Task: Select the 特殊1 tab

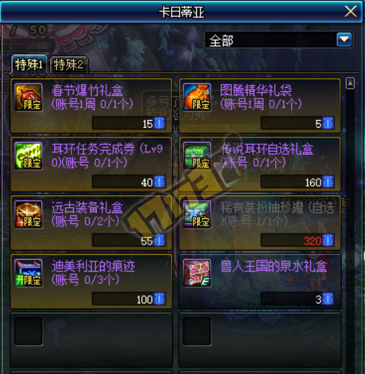Action: [x=29, y=64]
